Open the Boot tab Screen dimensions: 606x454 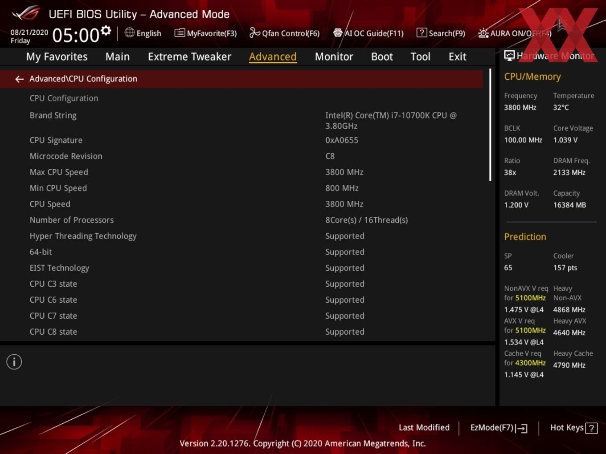tap(382, 57)
